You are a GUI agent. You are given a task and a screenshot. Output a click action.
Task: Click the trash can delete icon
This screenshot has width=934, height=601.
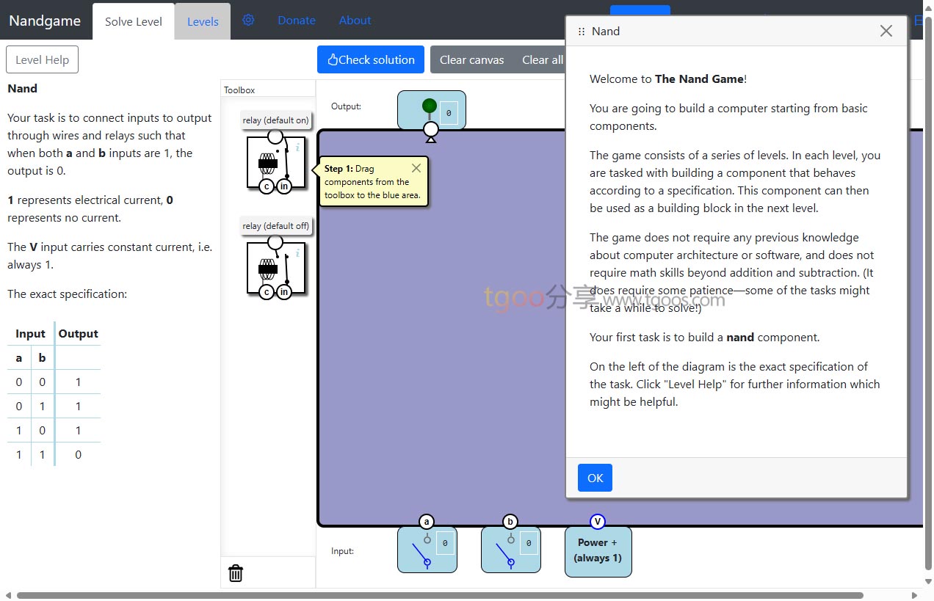coord(236,573)
